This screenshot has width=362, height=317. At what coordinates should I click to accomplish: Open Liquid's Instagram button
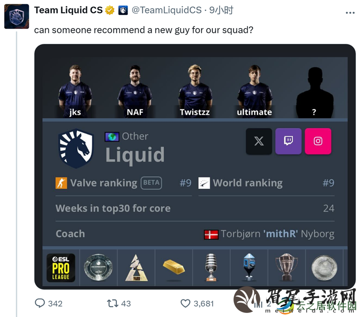click(318, 141)
